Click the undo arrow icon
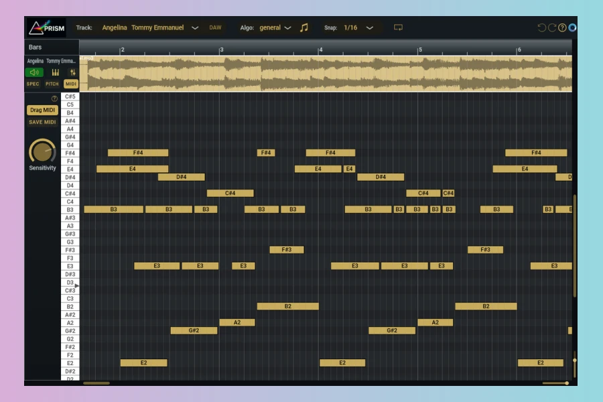This screenshot has height=402, width=603. [x=542, y=27]
